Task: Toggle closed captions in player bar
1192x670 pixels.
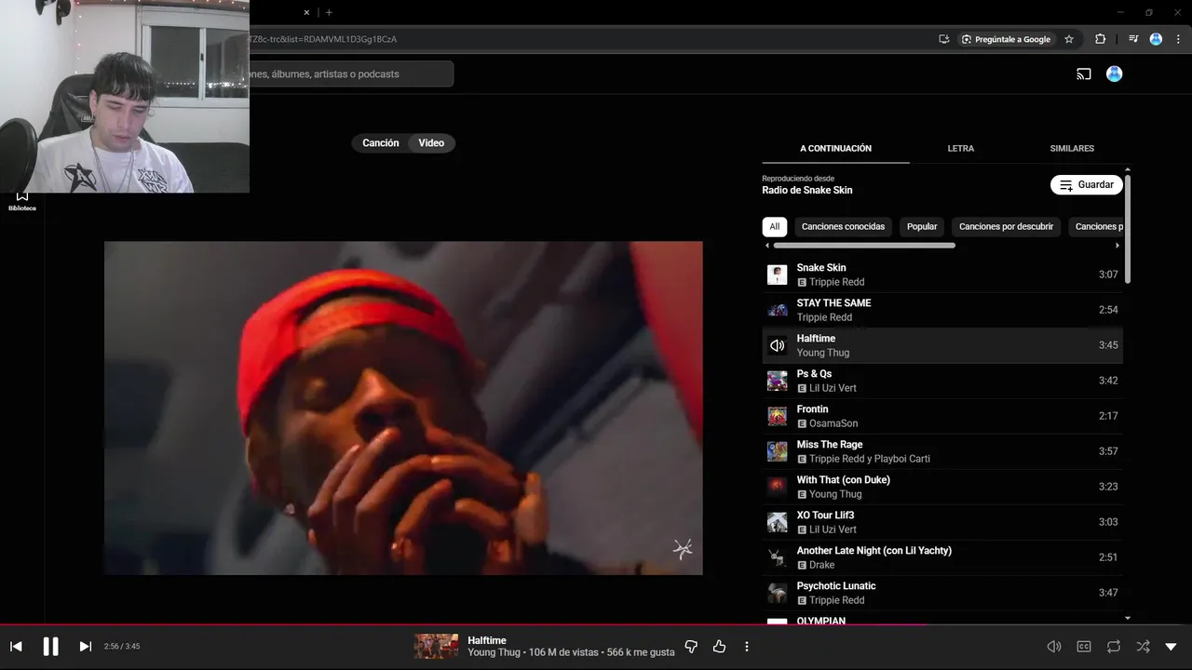Action: (x=1084, y=647)
